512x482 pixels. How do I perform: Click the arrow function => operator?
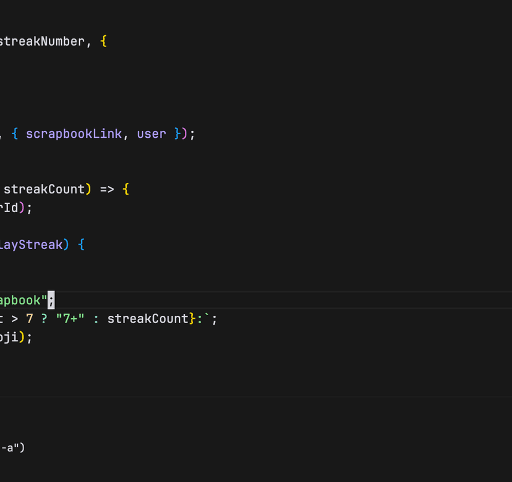(107, 189)
